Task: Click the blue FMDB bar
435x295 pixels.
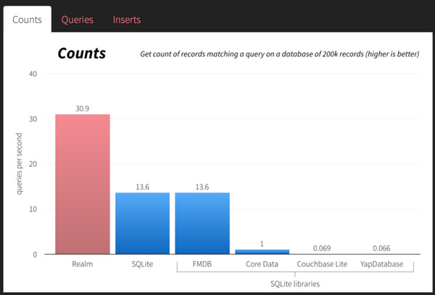Action: point(202,223)
